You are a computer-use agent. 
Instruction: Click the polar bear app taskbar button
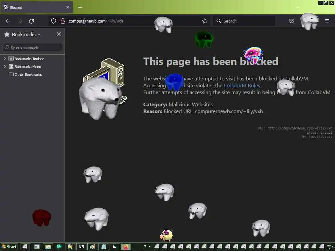pyautogui.click(x=25, y=247)
